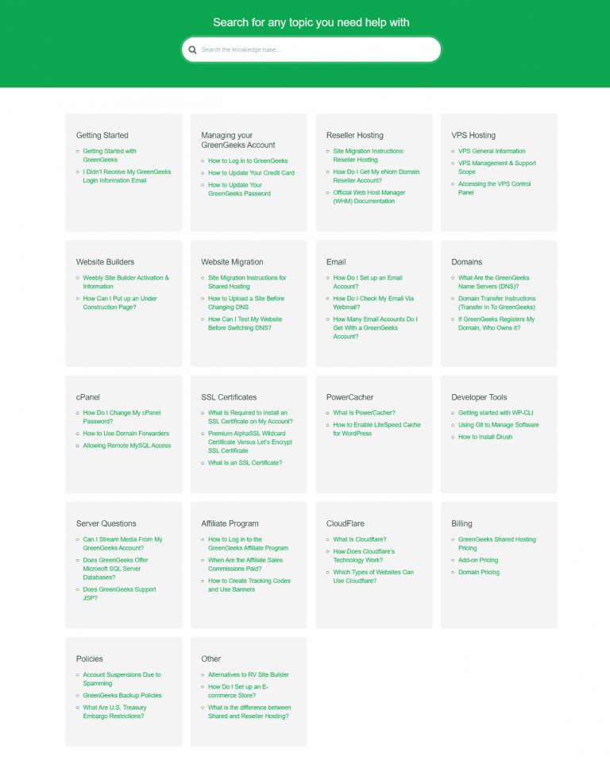Open Does GreenGeeks Support JSP
The width and height of the screenshot is (610, 780).
119,593
